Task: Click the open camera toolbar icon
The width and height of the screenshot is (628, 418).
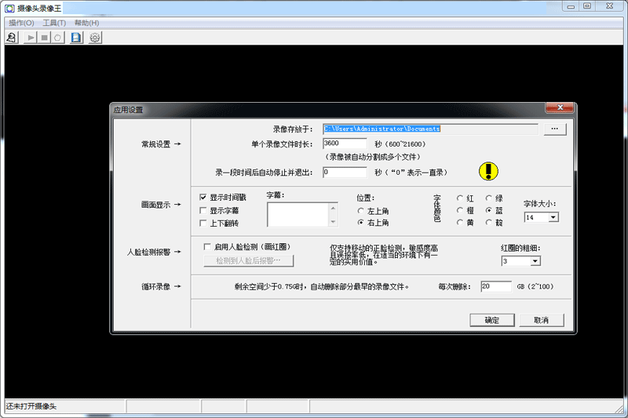Action: [12, 38]
